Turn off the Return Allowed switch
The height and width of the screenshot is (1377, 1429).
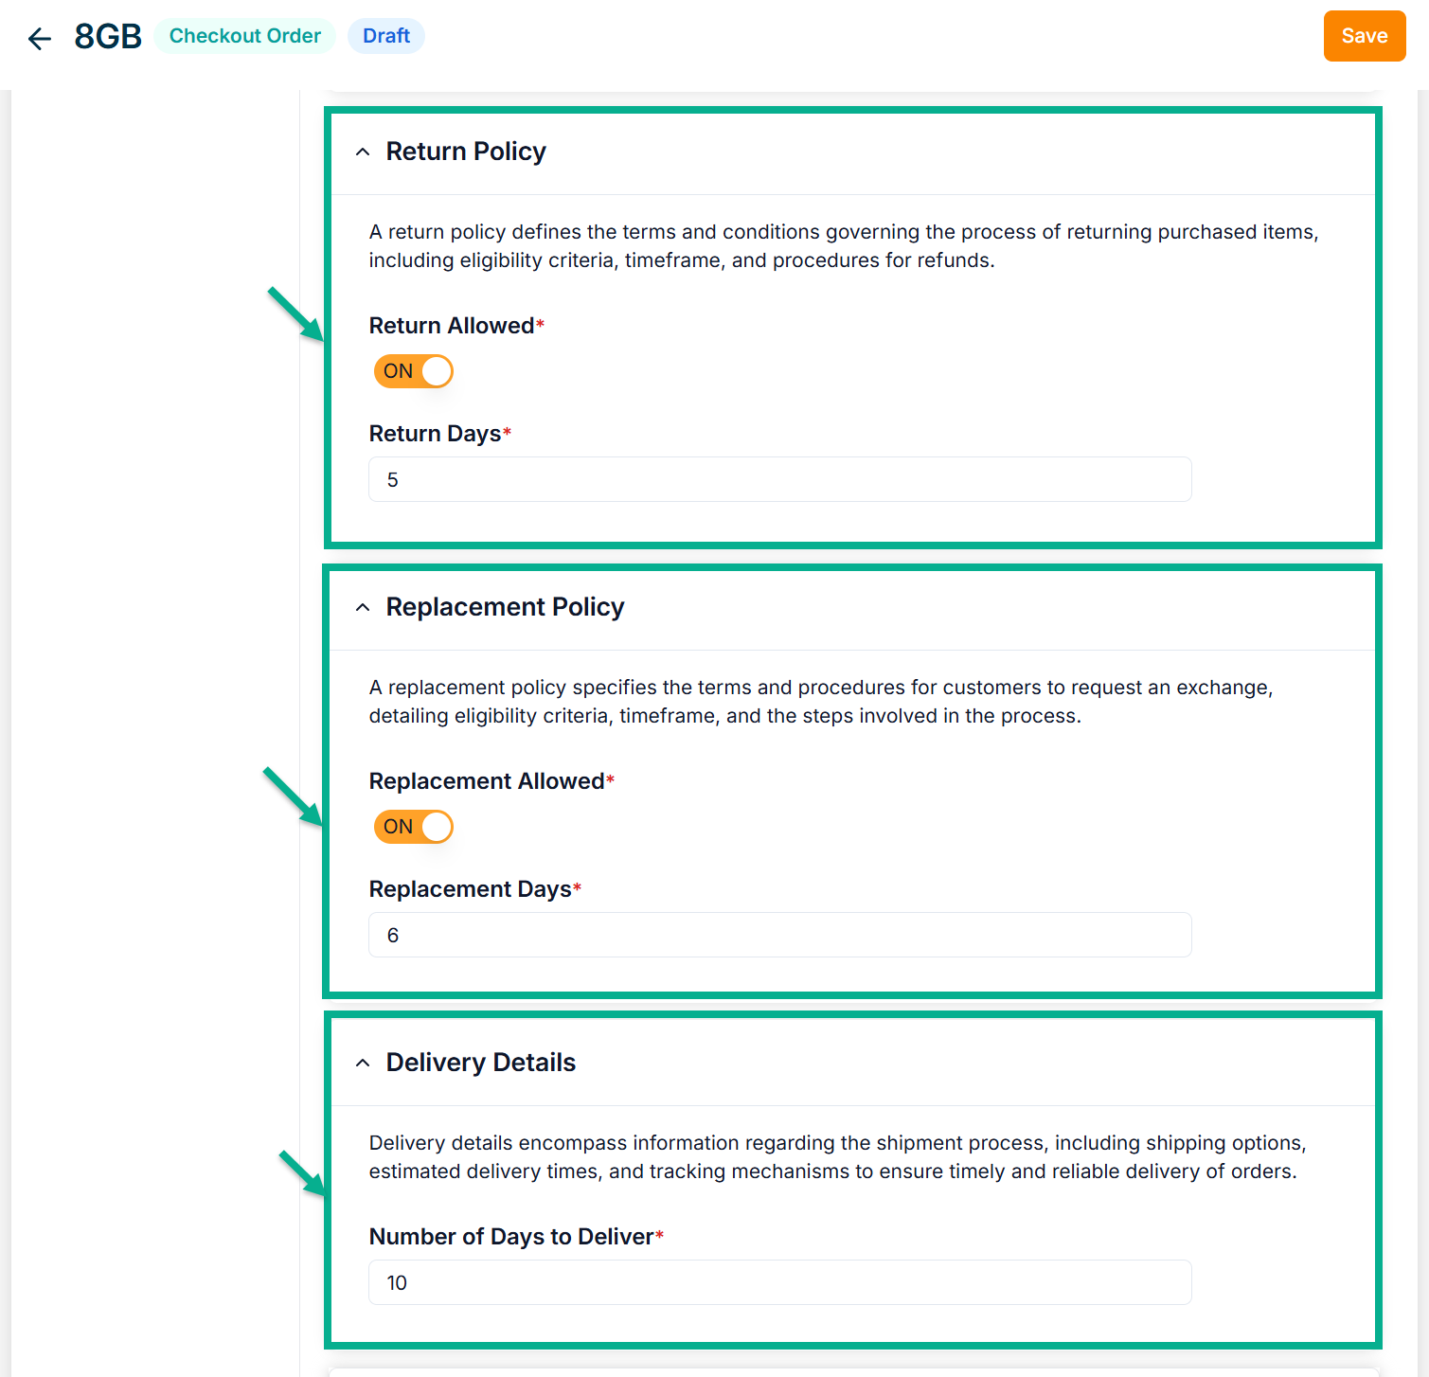pos(414,371)
